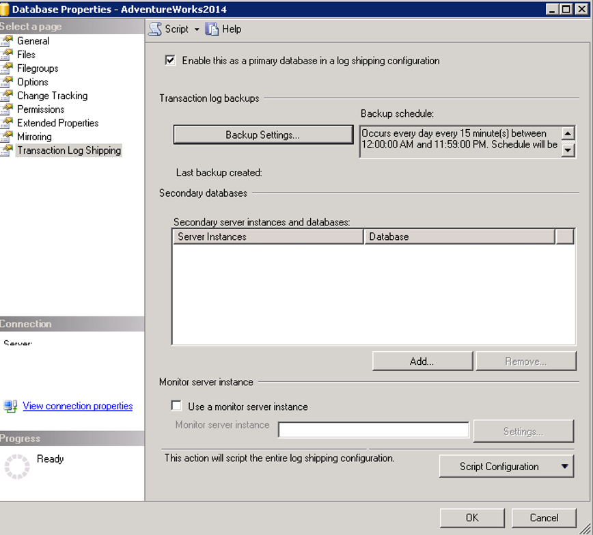Click the Files page icon
This screenshot has width=593, height=535.
pyautogui.click(x=6, y=55)
